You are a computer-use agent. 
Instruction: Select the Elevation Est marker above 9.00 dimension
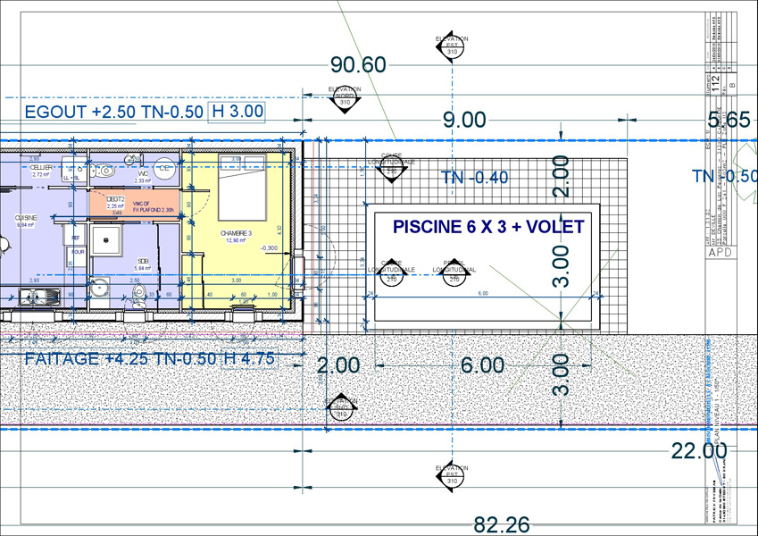point(452,51)
